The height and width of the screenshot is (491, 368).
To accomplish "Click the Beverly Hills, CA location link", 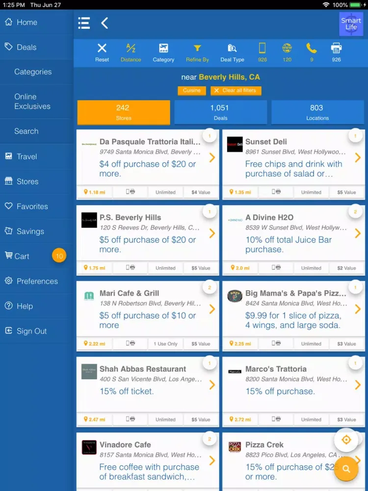I will pyautogui.click(x=229, y=77).
